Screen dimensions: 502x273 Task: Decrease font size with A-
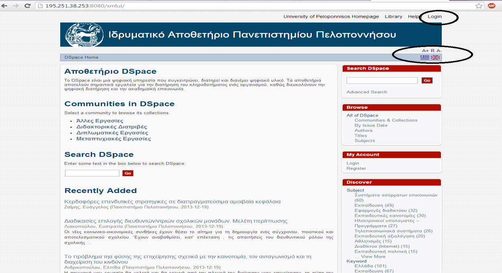click(439, 51)
